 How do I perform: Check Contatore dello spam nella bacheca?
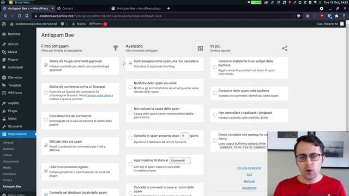pos(215,93)
